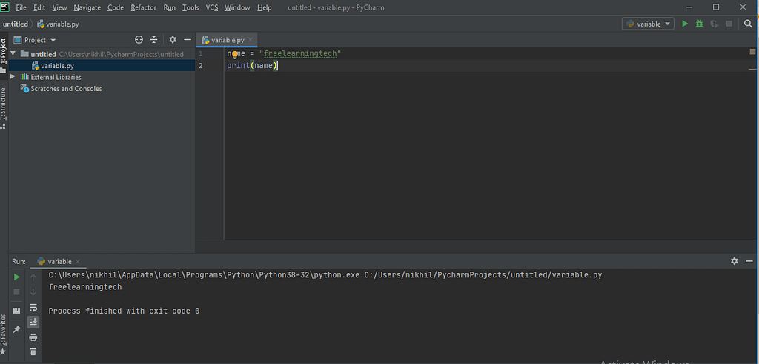
Task: Open the Run menu
Action: pos(170,7)
